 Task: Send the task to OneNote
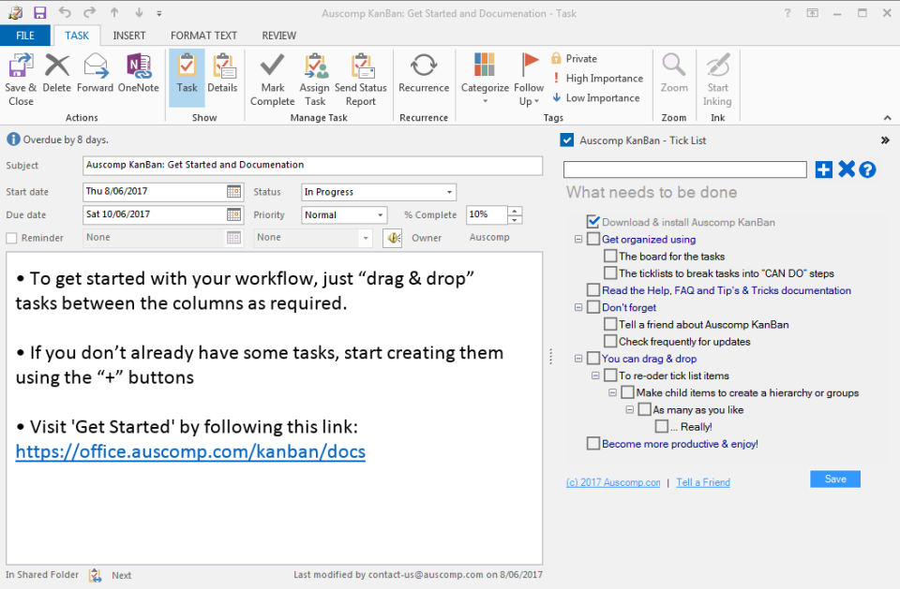point(139,73)
